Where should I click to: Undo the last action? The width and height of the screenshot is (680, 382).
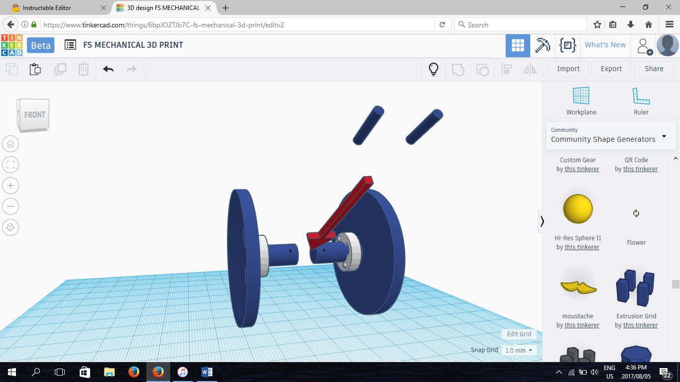pos(108,69)
